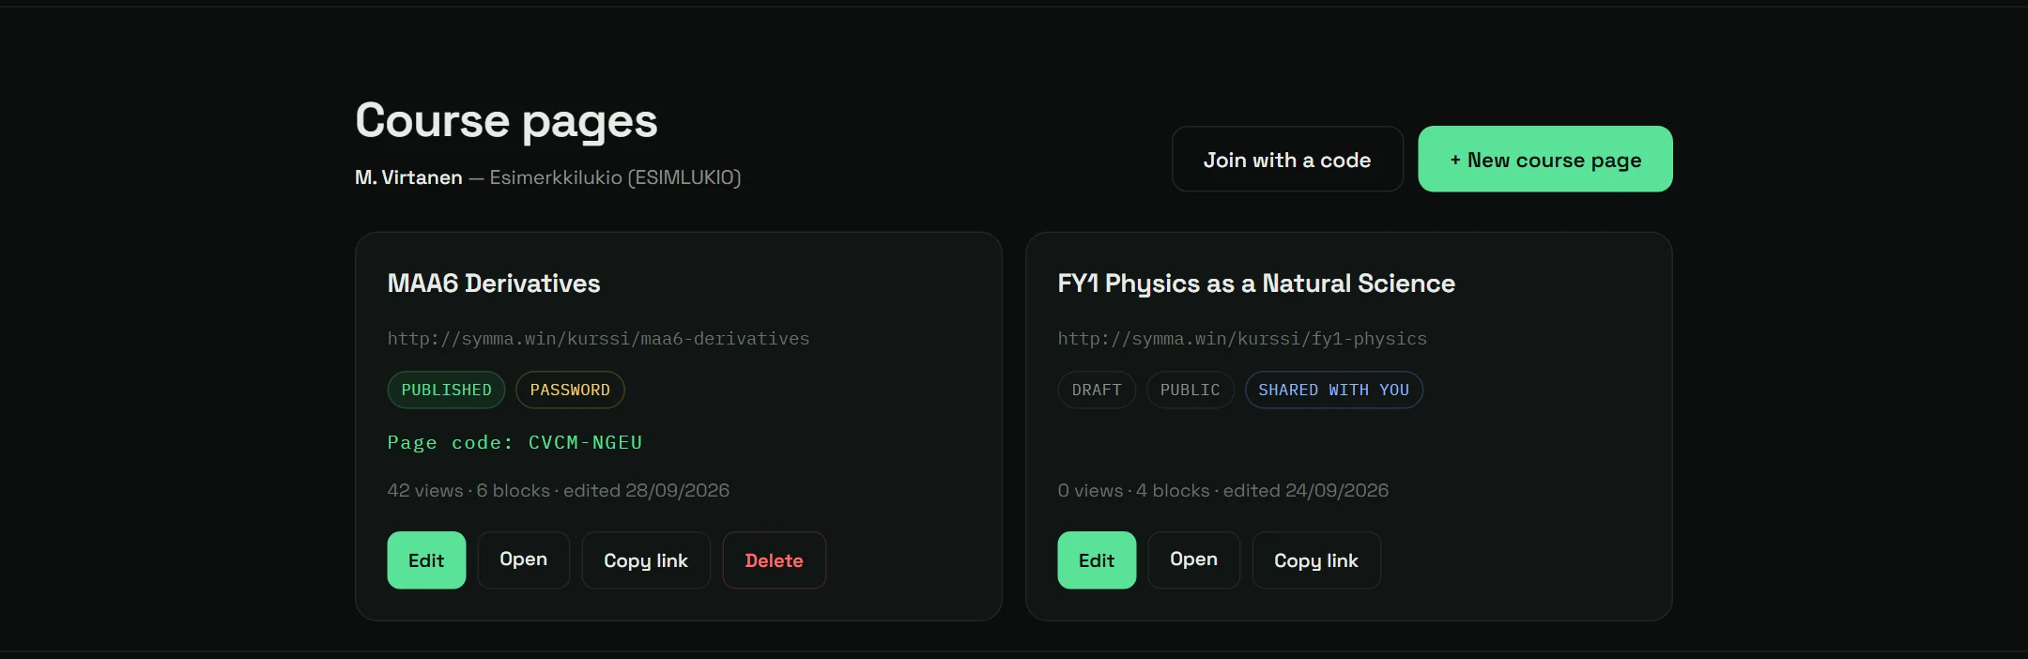Click the Esimerkkilukio (ESIMLUKIO) school name
This screenshot has height=659, width=2028.
pos(615,177)
